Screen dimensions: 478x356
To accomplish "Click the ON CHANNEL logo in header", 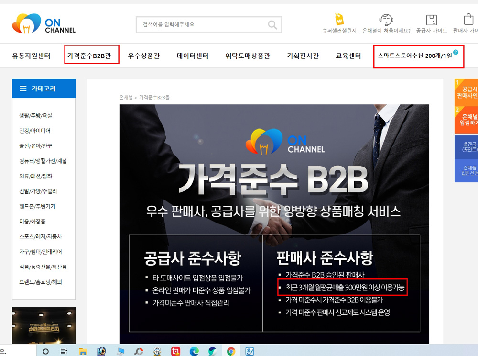I will click(43, 24).
